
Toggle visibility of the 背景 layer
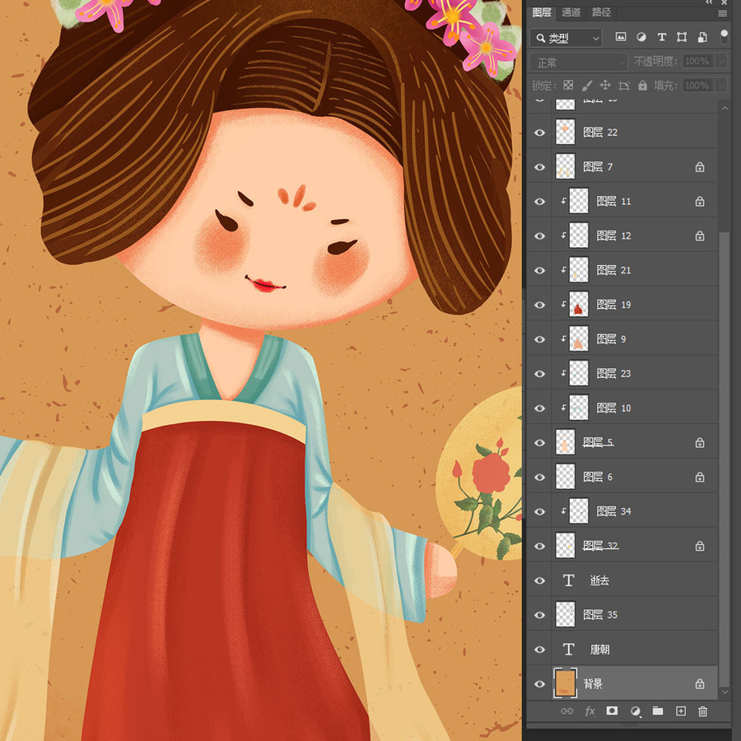[x=539, y=684]
